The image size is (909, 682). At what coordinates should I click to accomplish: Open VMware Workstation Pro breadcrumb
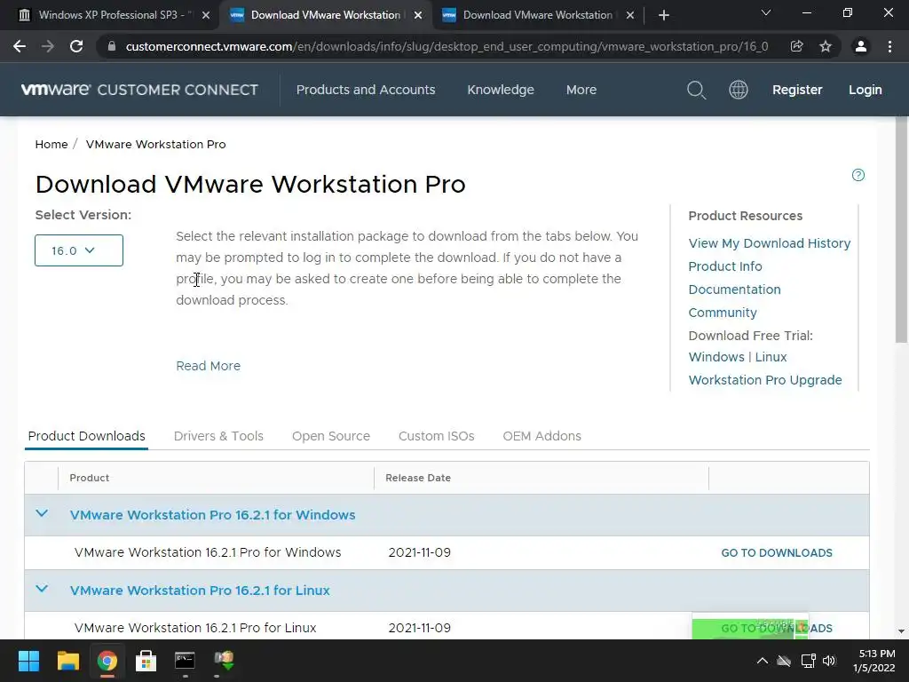tap(156, 145)
